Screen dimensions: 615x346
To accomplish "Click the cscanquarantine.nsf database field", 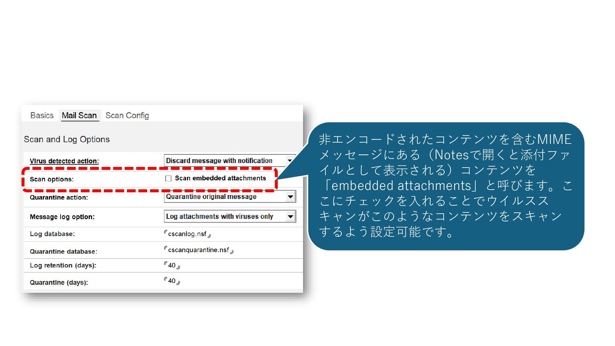I will click(199, 250).
